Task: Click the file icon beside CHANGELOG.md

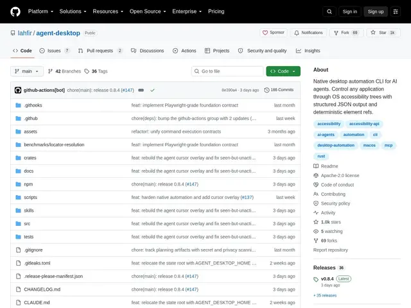Action: point(18,289)
